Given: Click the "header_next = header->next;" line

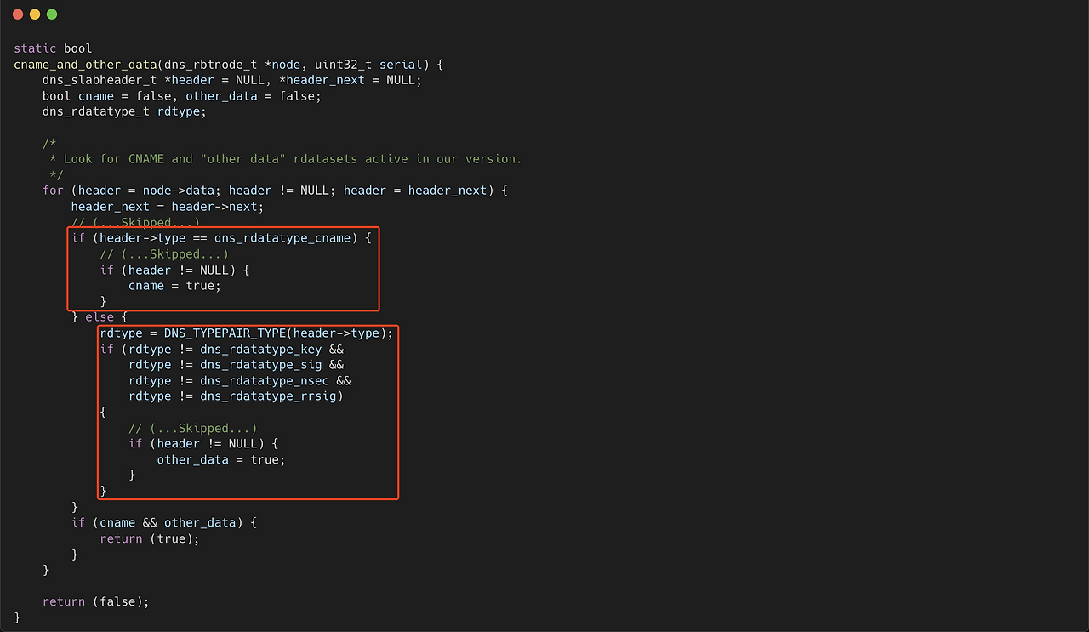Looking at the screenshot, I should point(168,207).
